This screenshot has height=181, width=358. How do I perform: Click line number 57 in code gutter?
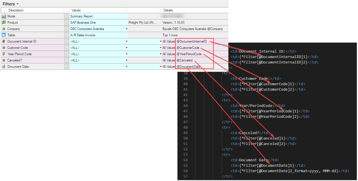pyautogui.click(x=185, y=176)
